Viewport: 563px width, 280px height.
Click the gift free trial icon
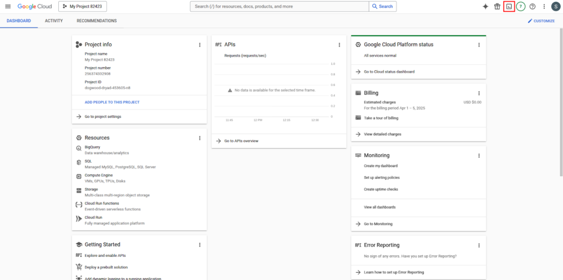(x=497, y=7)
